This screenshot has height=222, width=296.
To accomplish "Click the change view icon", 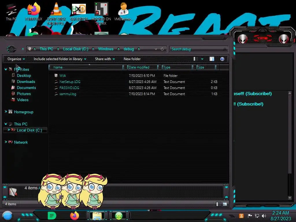I will point(196,59).
